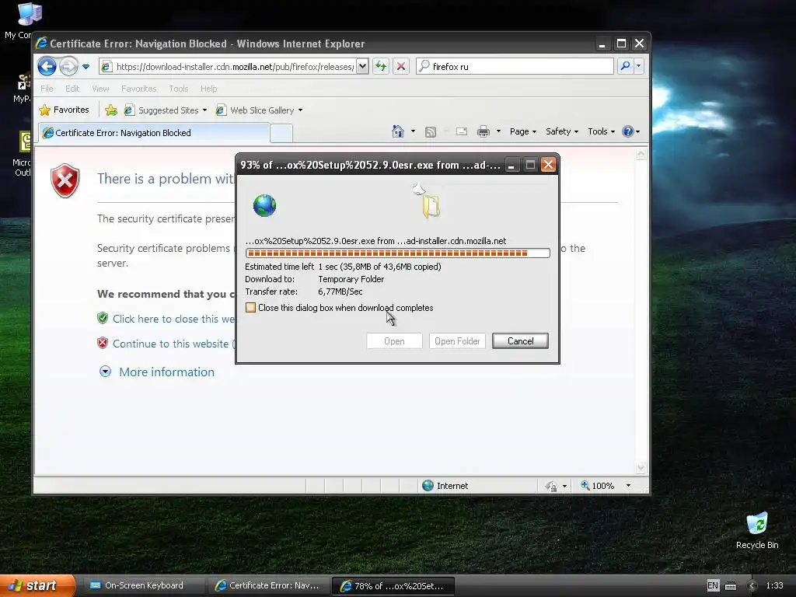Open the 100% zoom level control
Screen dimensions: 796x597
598,486
